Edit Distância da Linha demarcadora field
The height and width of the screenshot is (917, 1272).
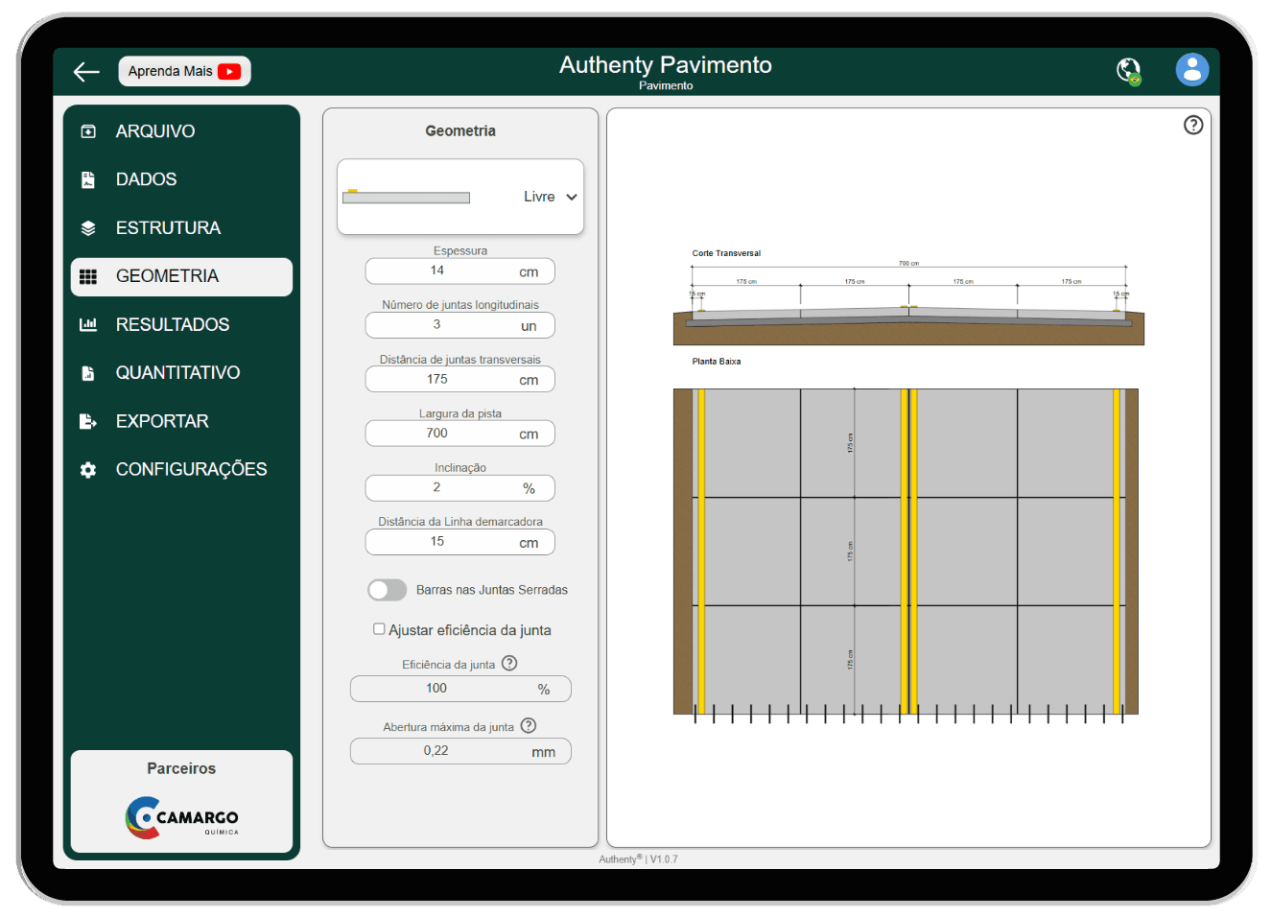pos(460,542)
